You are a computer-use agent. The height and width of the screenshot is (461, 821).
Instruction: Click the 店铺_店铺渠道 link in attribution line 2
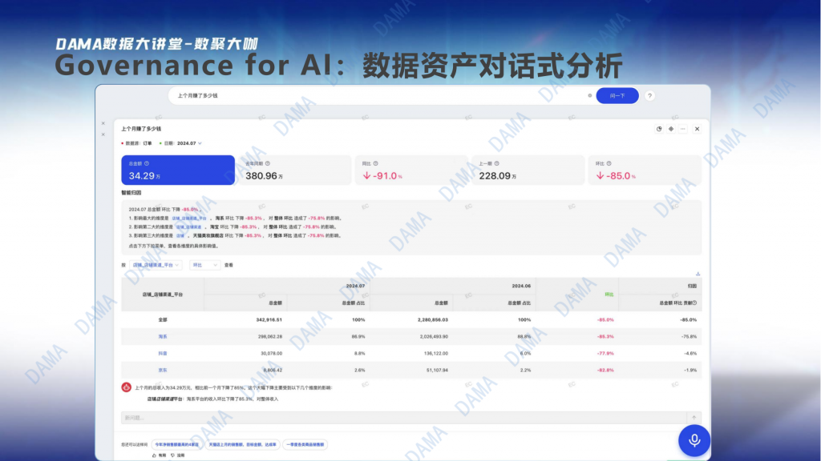coord(188,227)
